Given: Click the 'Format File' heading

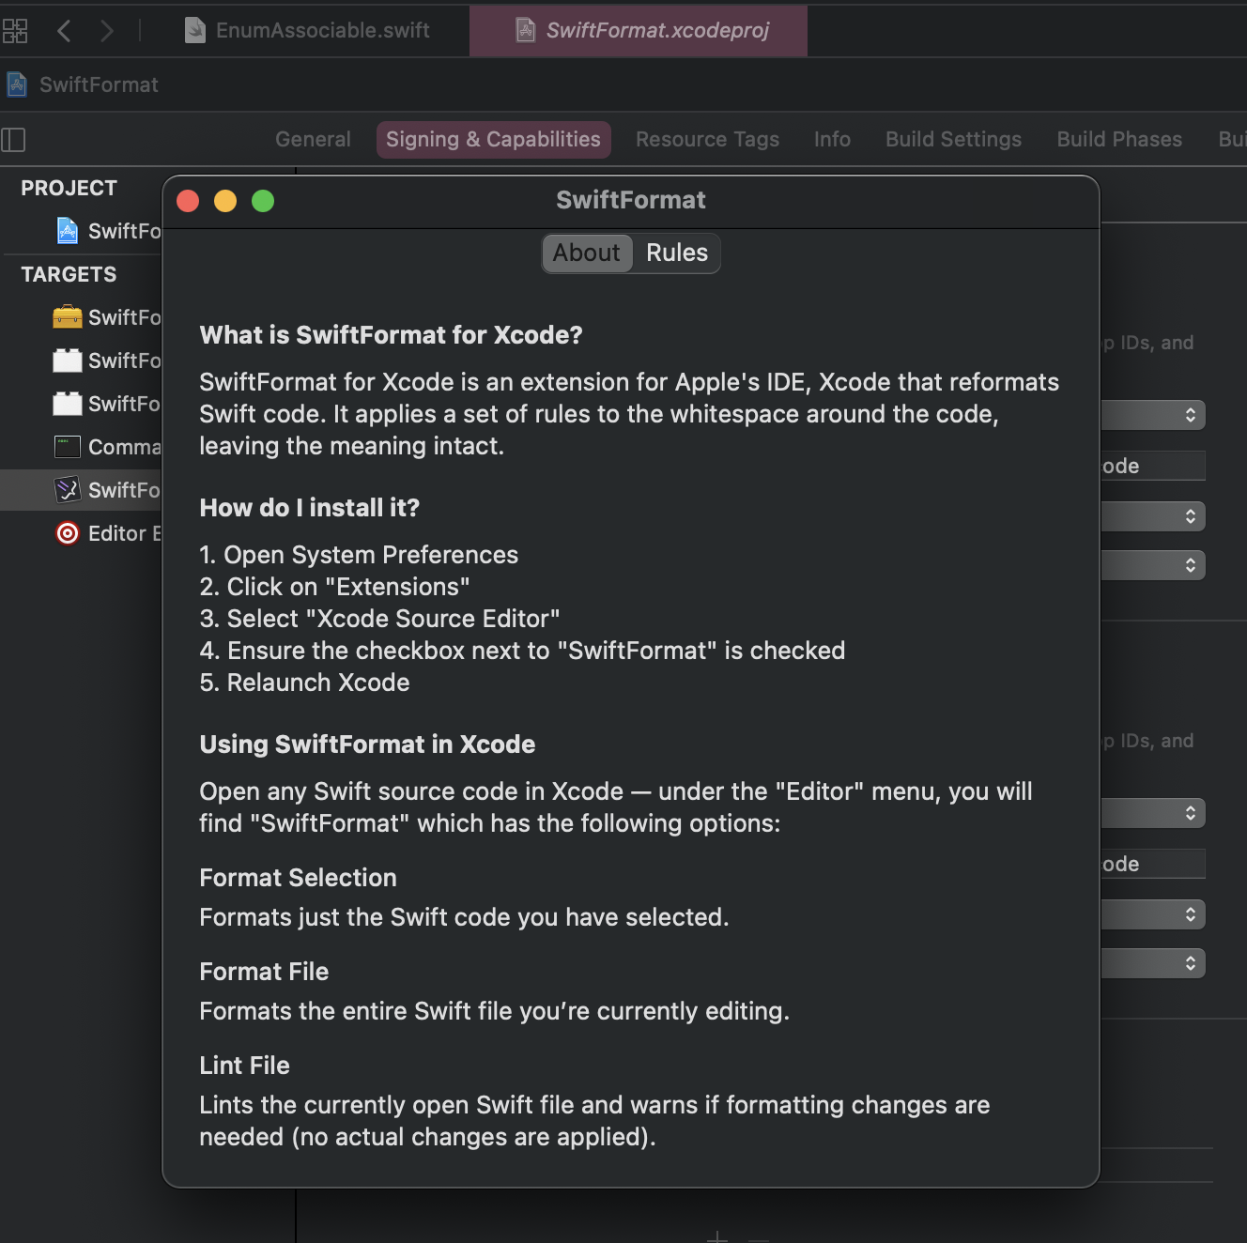Looking at the screenshot, I should click(x=264, y=972).
